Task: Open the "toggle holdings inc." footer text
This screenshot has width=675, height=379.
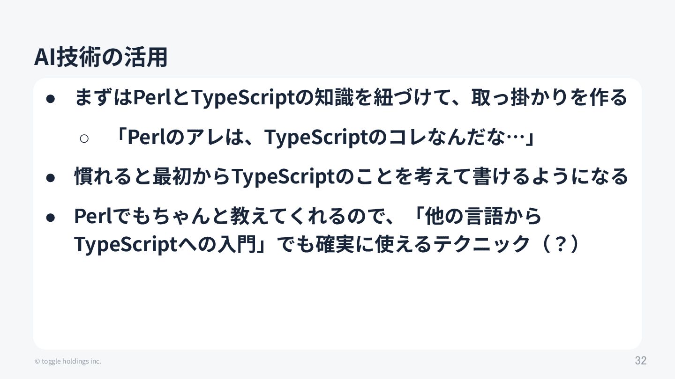Action: [x=71, y=361]
